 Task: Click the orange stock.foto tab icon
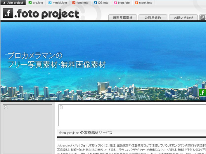coord(136,3)
